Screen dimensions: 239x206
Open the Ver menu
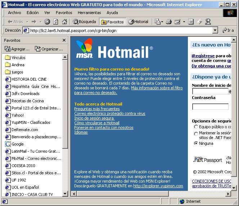tap(47, 13)
